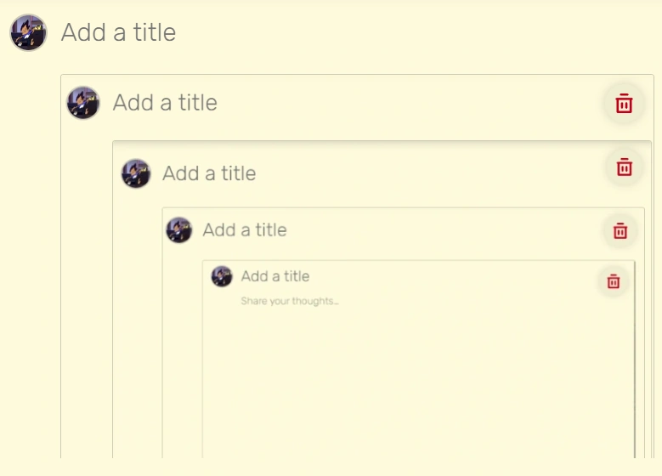662x476 pixels.
Task: Click the empty body area of the innermost card
Action: [x=416, y=382]
